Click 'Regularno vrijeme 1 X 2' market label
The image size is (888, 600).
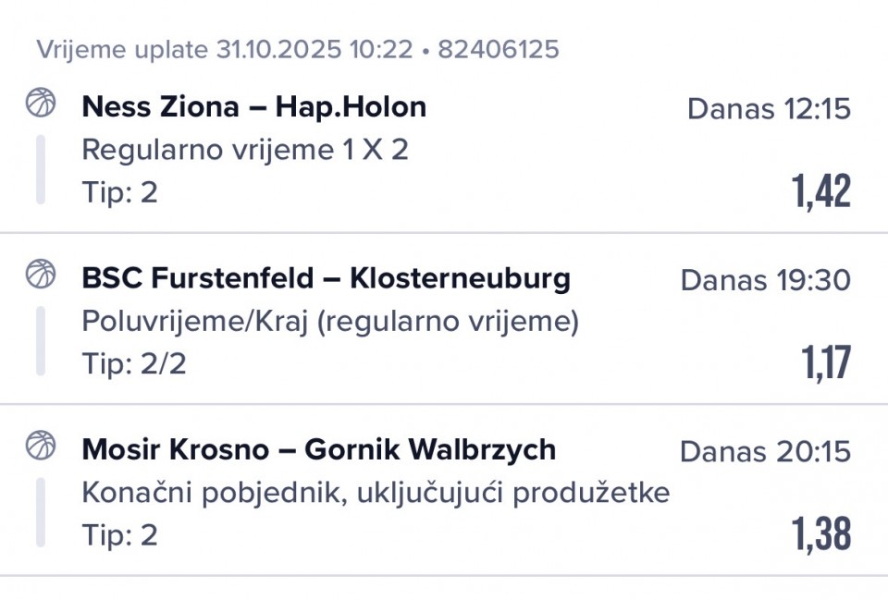(244, 150)
